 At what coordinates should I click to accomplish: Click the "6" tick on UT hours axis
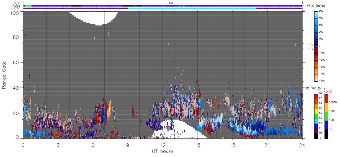pyautogui.click(x=93, y=145)
